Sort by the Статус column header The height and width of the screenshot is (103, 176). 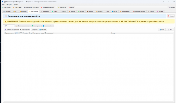coord(113,33)
